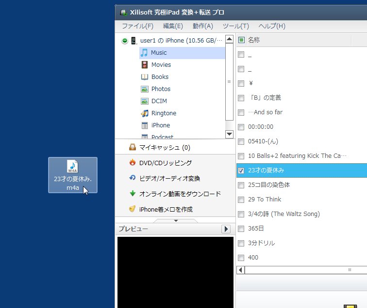367x308 pixels.
Task: Open the ツール(T) menu
Action: (x=236, y=26)
